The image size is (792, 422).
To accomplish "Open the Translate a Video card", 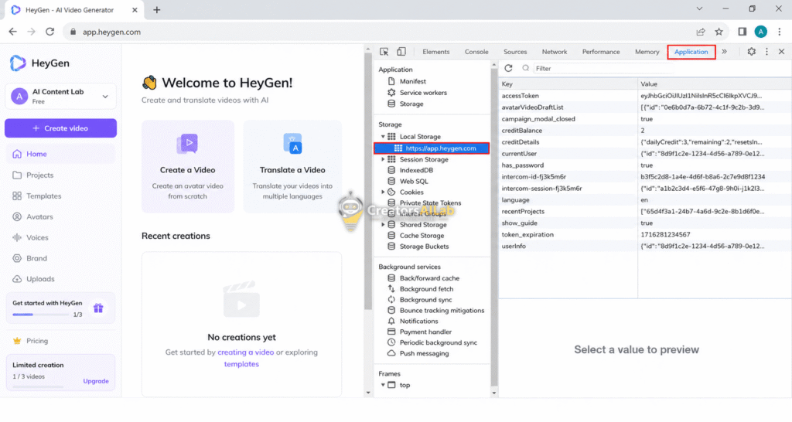I will [x=292, y=166].
